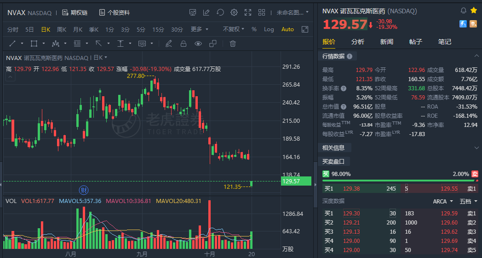Open the News (新闻) tab
482x258 pixels.
[x=386, y=42]
